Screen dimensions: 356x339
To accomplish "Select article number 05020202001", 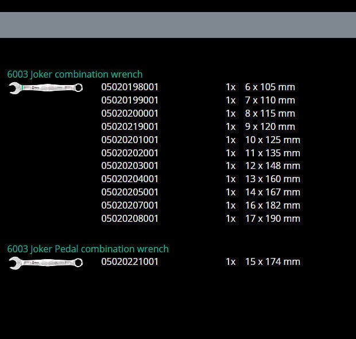I will click(x=130, y=153).
